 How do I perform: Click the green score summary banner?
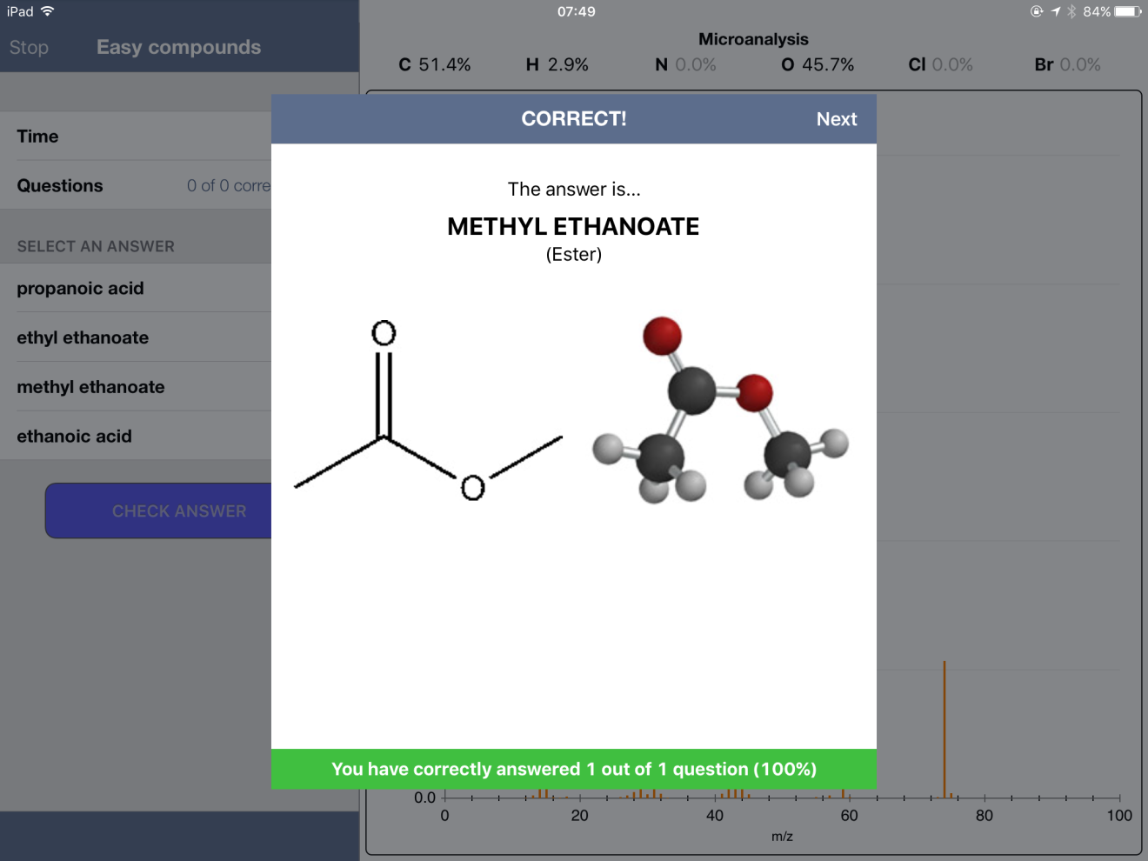(574, 770)
